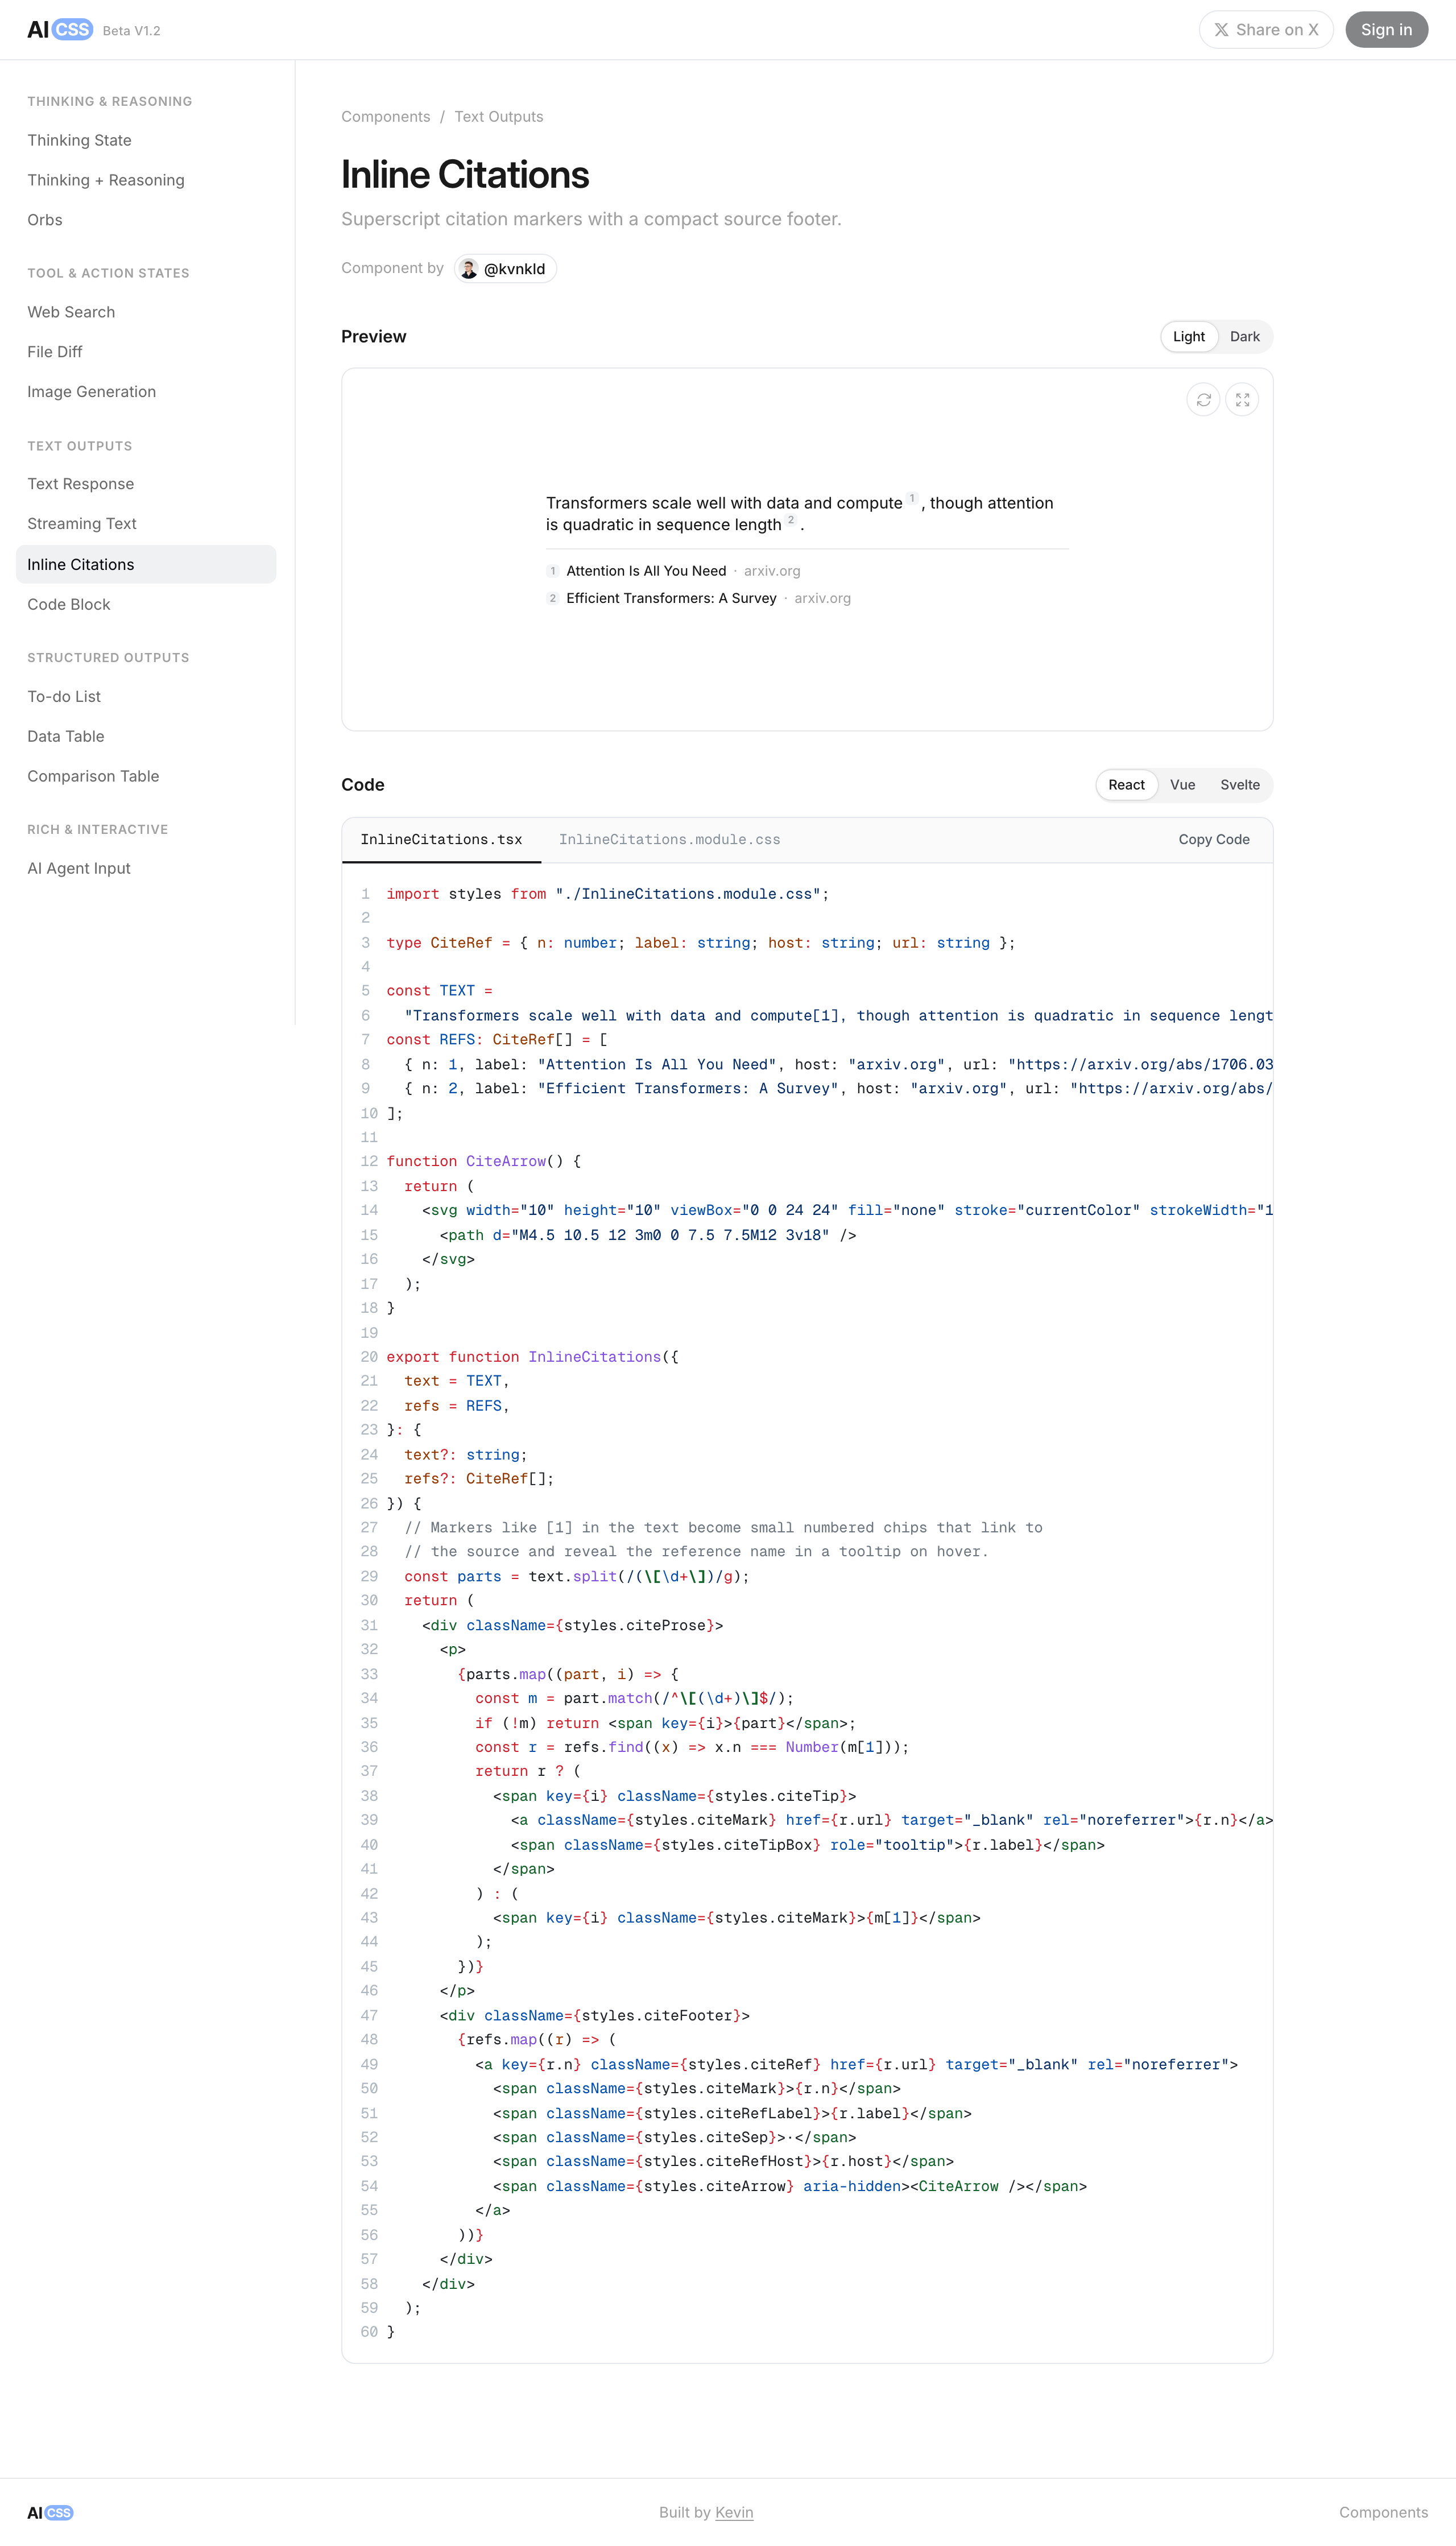Viewport: 1456px width, 2546px height.
Task: Open Code Block in sidebar
Action: click(146, 604)
